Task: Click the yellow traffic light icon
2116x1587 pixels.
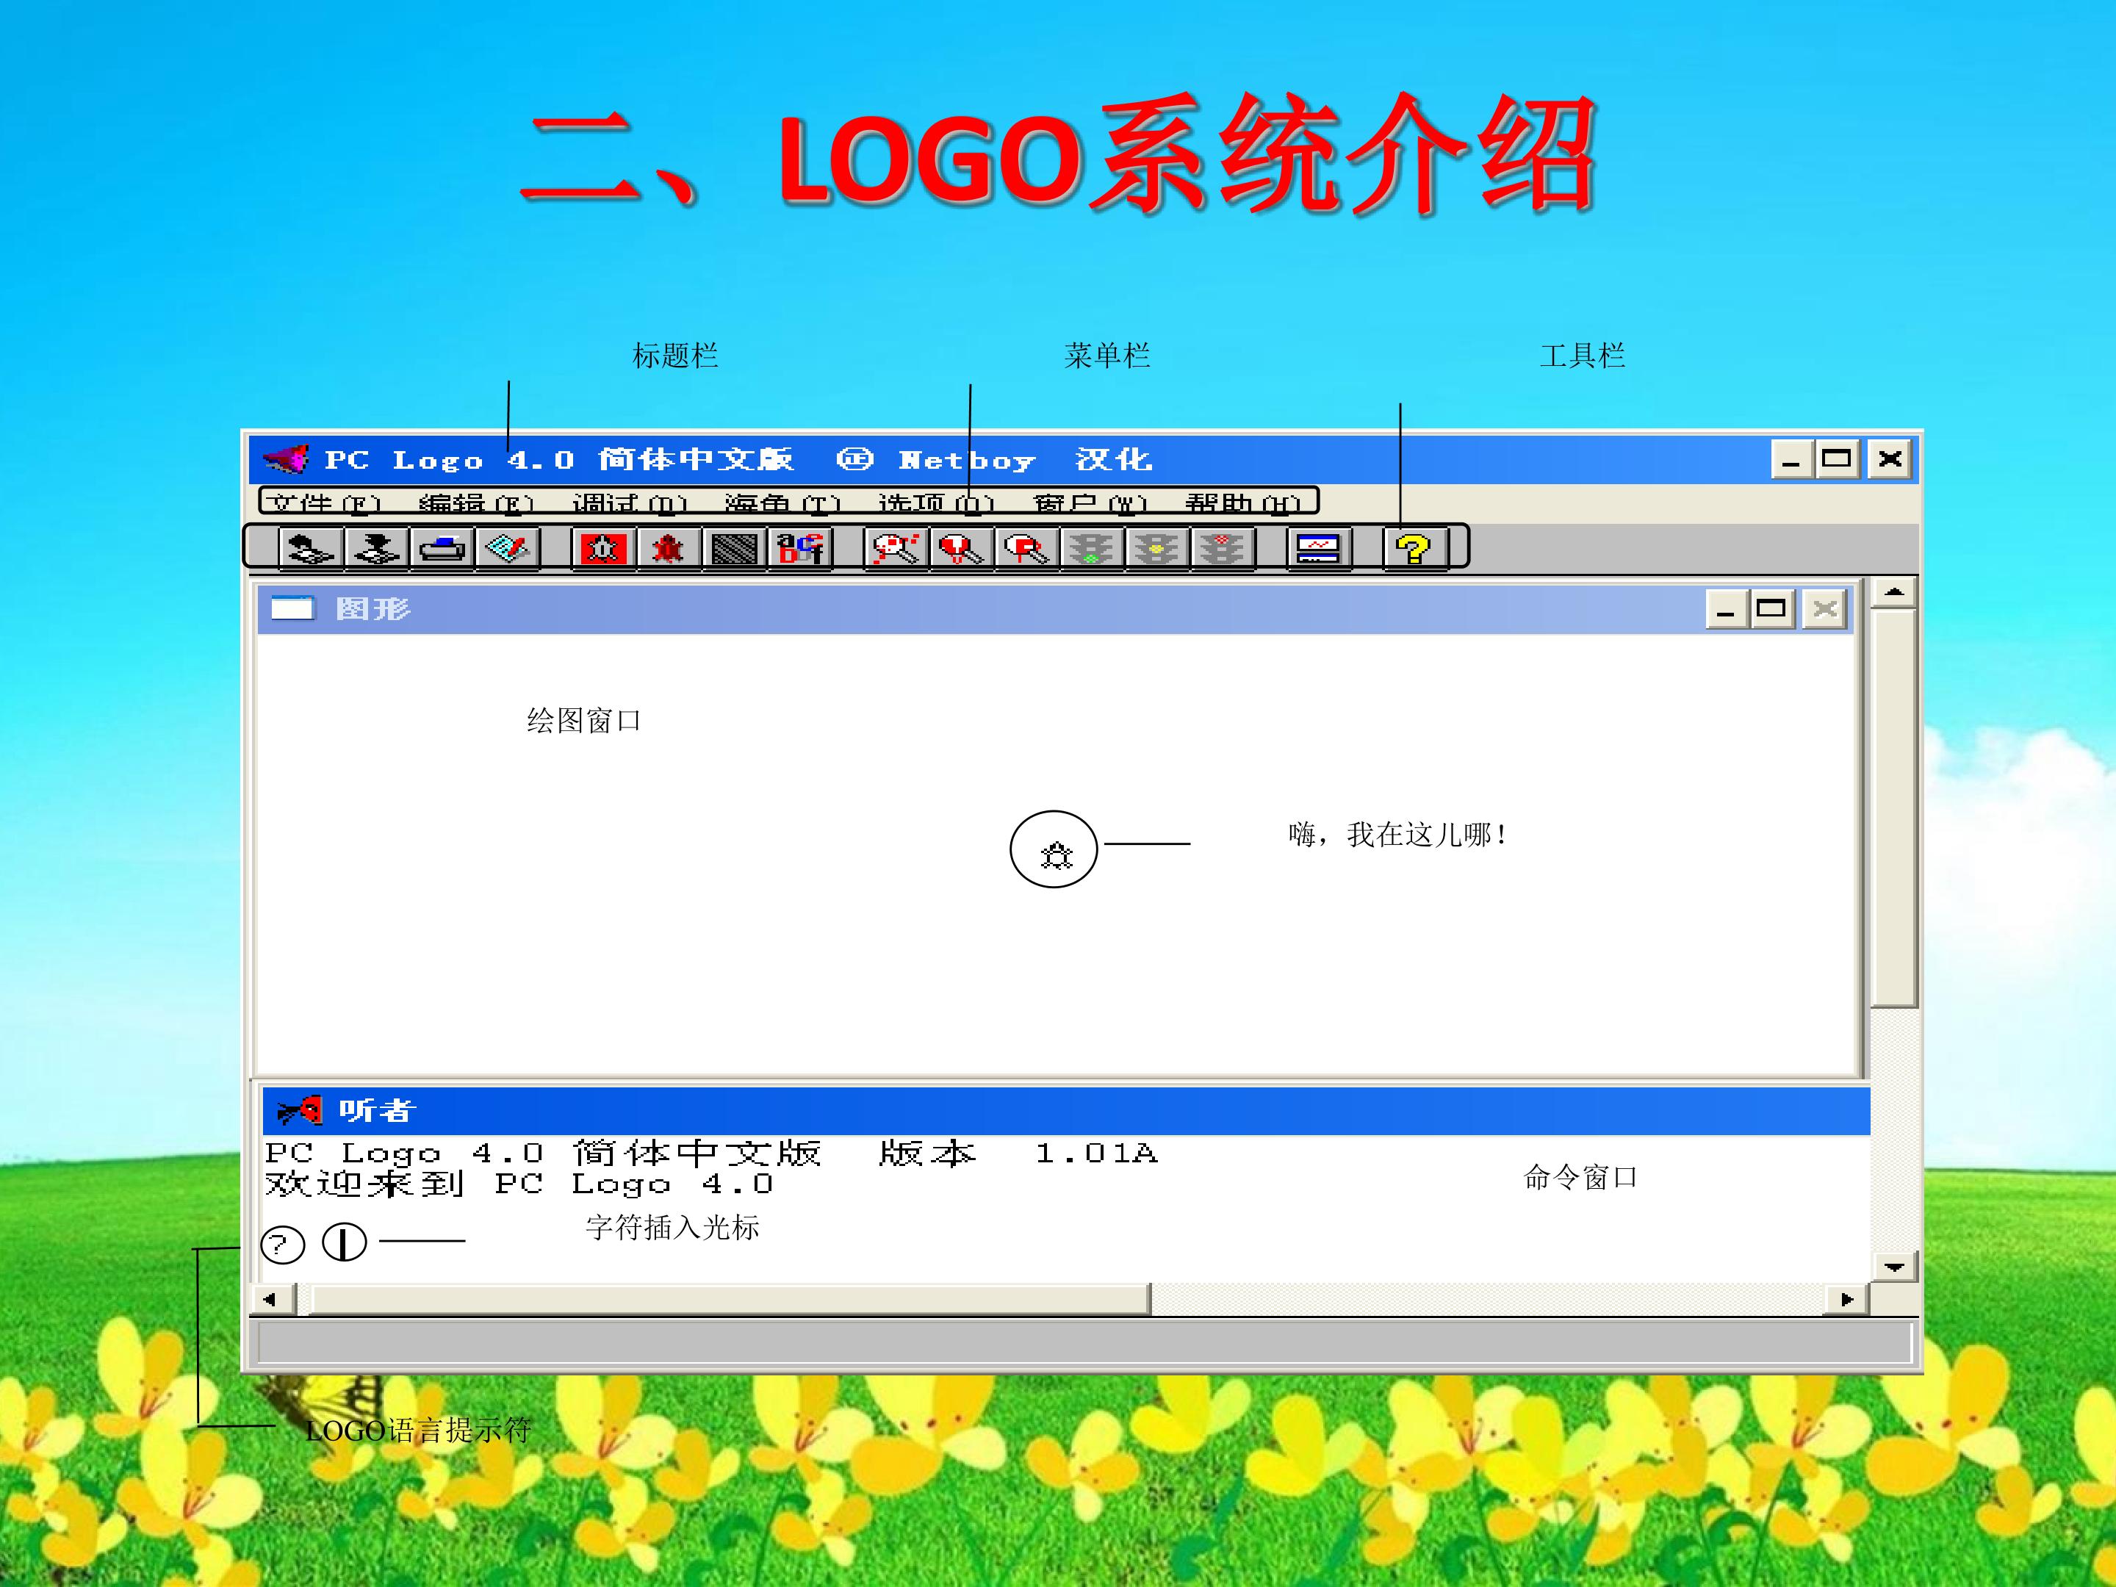Action: pyautogui.click(x=1156, y=549)
